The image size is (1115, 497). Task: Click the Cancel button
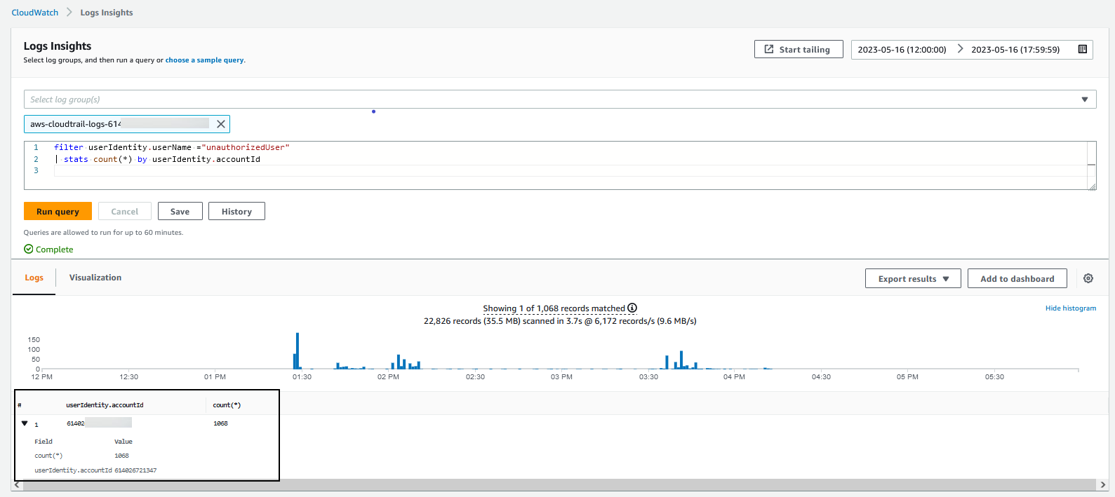tap(125, 211)
